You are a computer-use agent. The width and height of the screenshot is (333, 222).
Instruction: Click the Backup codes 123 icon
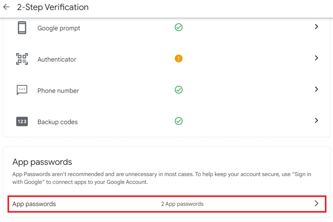click(22, 121)
